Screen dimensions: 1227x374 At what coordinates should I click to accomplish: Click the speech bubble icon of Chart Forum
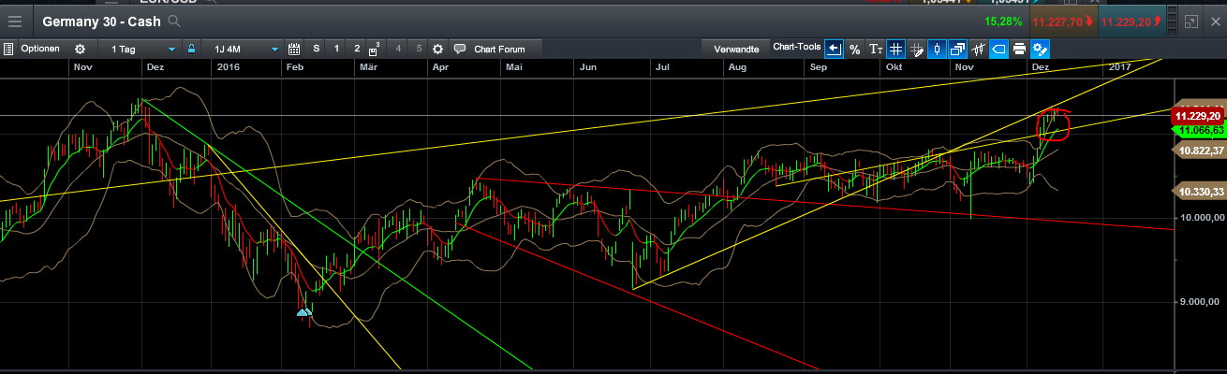[459, 49]
